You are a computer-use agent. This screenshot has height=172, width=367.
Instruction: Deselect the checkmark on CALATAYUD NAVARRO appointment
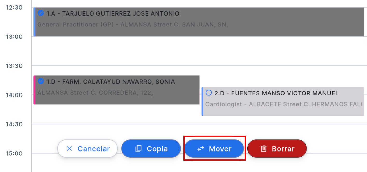click(x=41, y=81)
